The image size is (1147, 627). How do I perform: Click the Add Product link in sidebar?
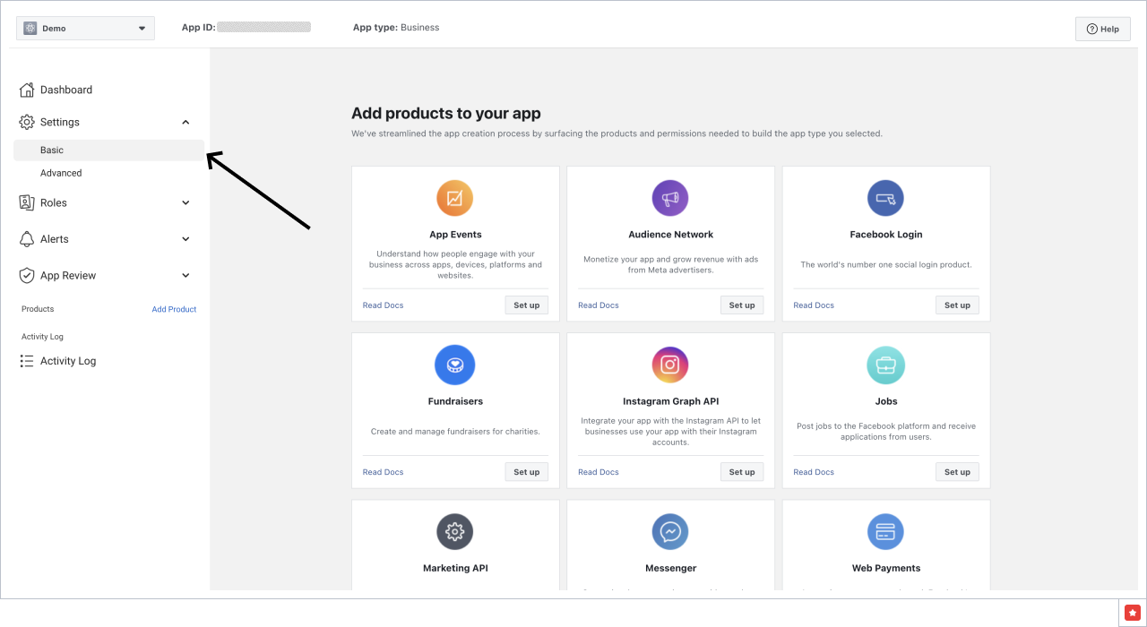(x=174, y=309)
